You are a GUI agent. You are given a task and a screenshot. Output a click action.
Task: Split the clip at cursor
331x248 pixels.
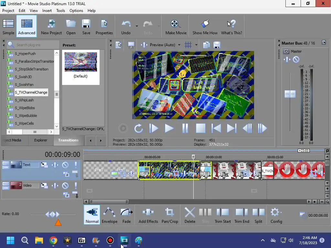(258, 215)
